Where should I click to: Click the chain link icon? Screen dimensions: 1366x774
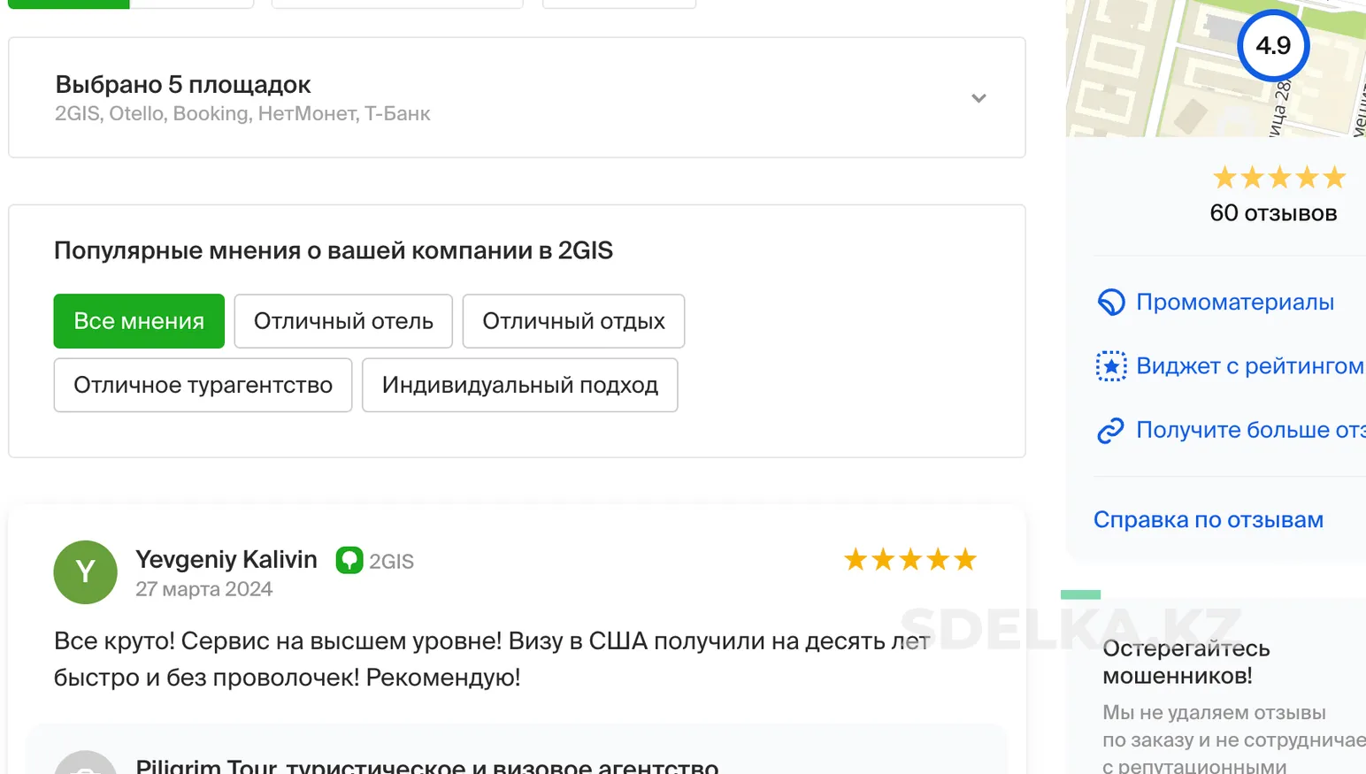(1111, 430)
